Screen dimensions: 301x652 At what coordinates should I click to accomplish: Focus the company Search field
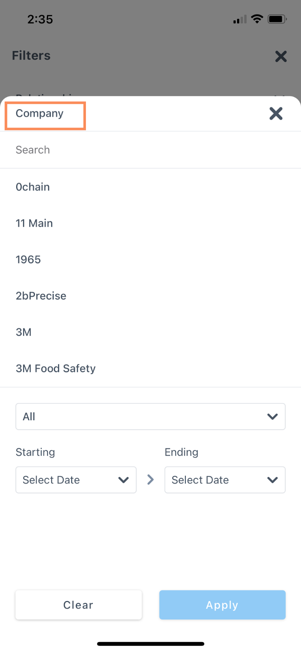(150, 150)
